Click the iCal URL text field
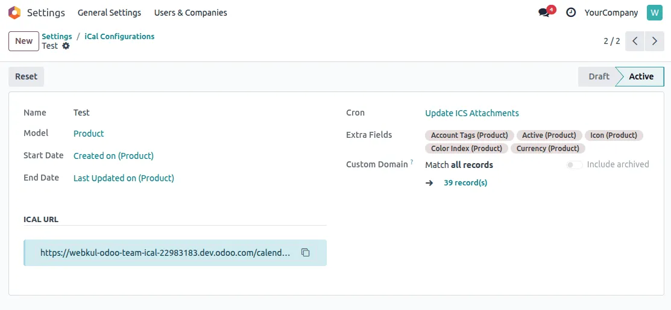Screen dimensions: 671x310 [165, 253]
